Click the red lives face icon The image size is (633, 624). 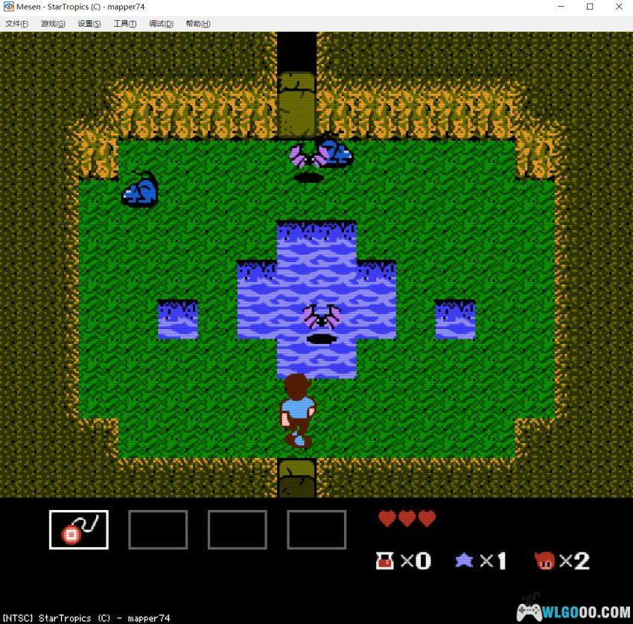point(544,561)
